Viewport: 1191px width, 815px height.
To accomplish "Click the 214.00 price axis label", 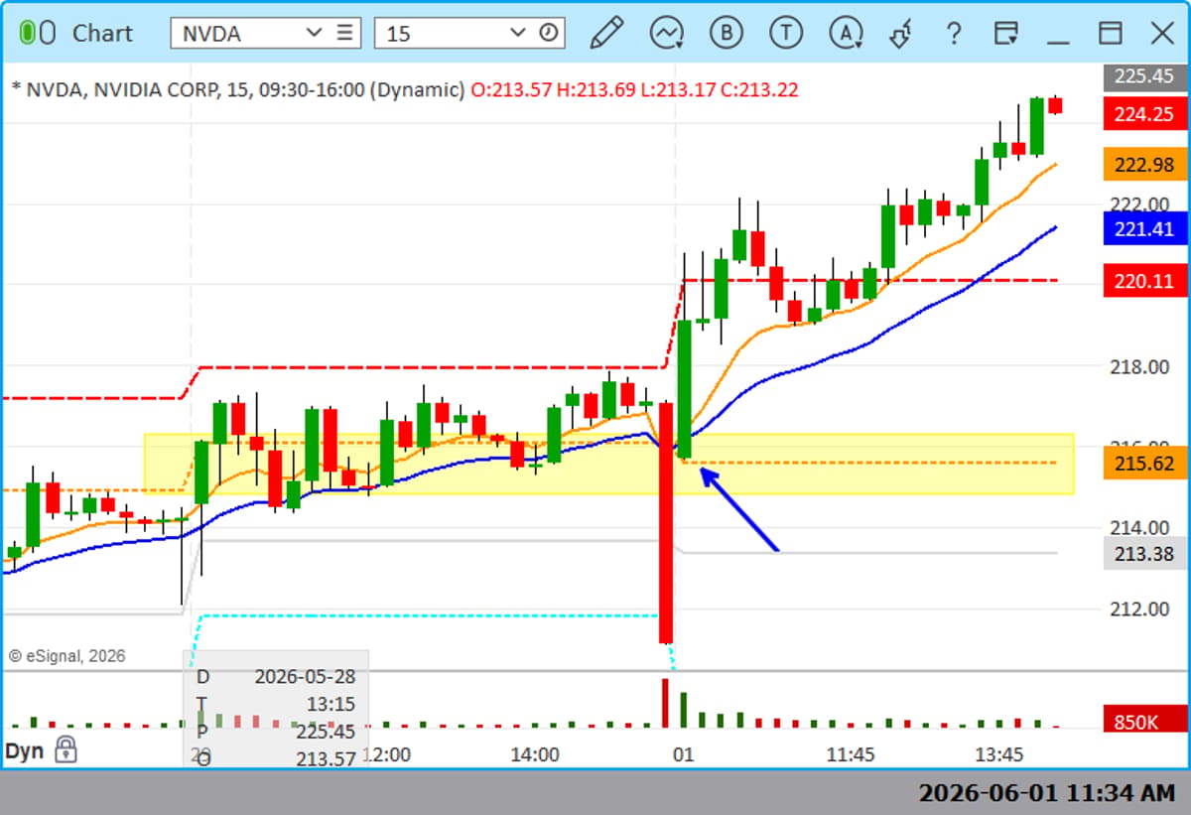I will point(1139,527).
